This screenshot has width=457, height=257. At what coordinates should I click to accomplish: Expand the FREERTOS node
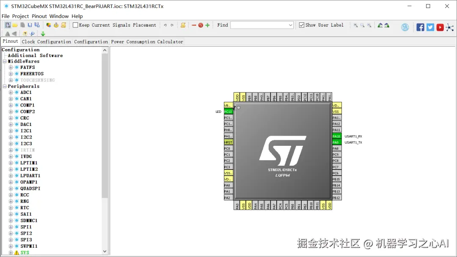pos(11,74)
